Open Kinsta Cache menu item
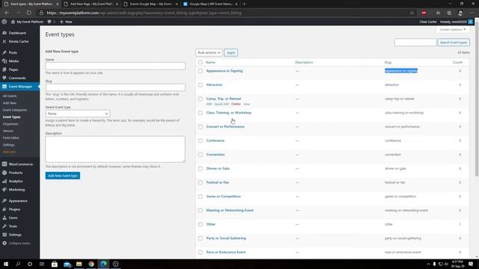 pyautogui.click(x=18, y=42)
